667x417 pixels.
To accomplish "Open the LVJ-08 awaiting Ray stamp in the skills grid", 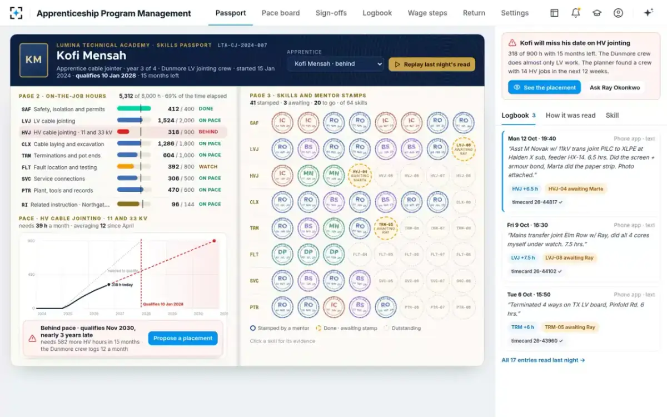I will tap(463, 149).
